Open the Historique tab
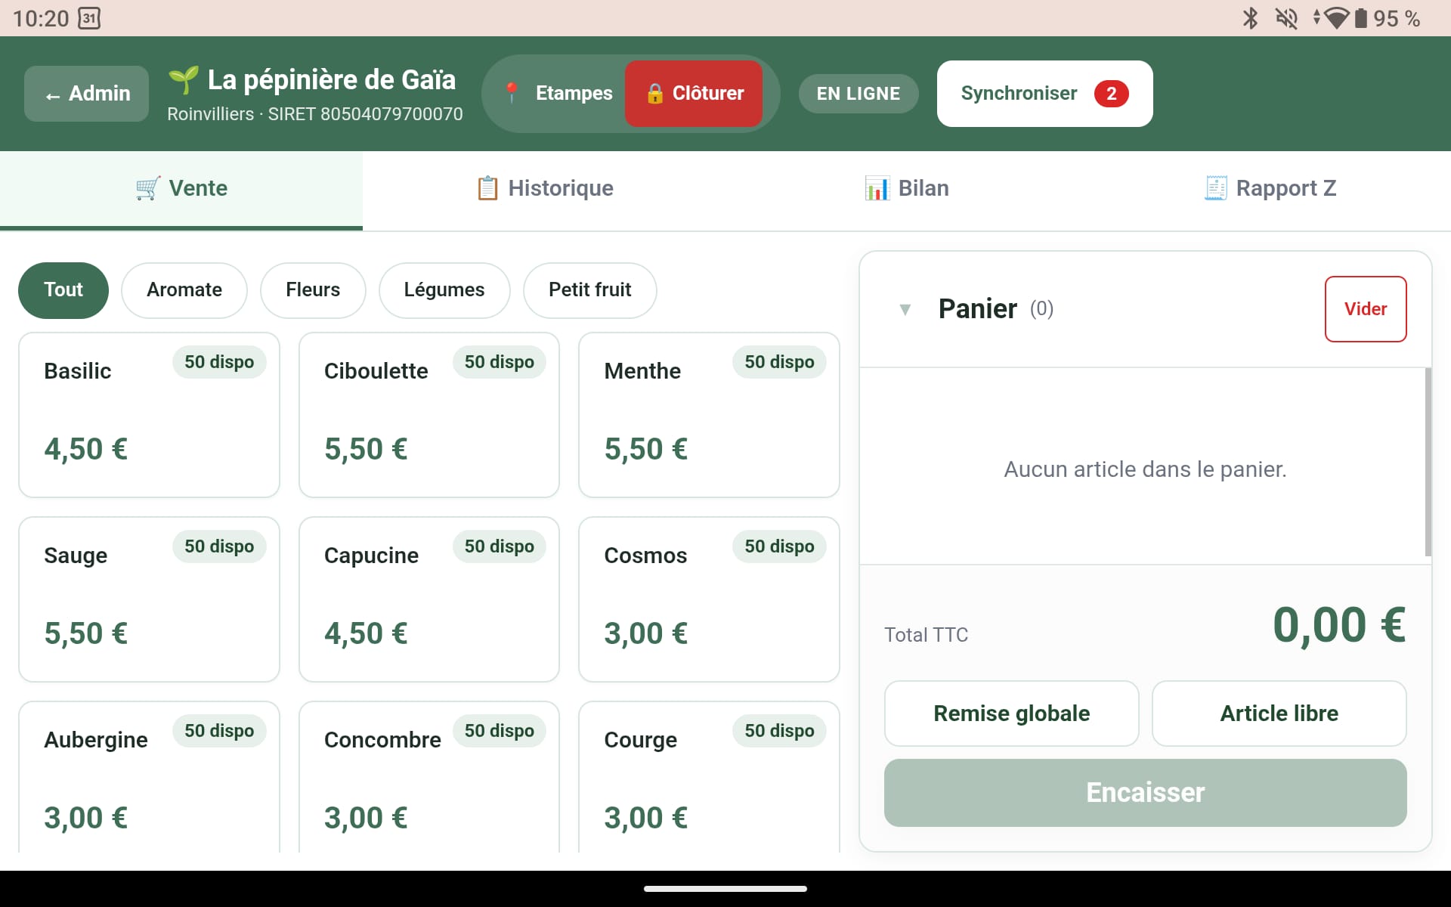This screenshot has width=1451, height=907. pyautogui.click(x=544, y=189)
